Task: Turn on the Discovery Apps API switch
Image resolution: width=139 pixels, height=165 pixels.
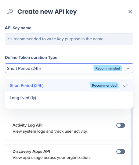Action: pos(121,152)
